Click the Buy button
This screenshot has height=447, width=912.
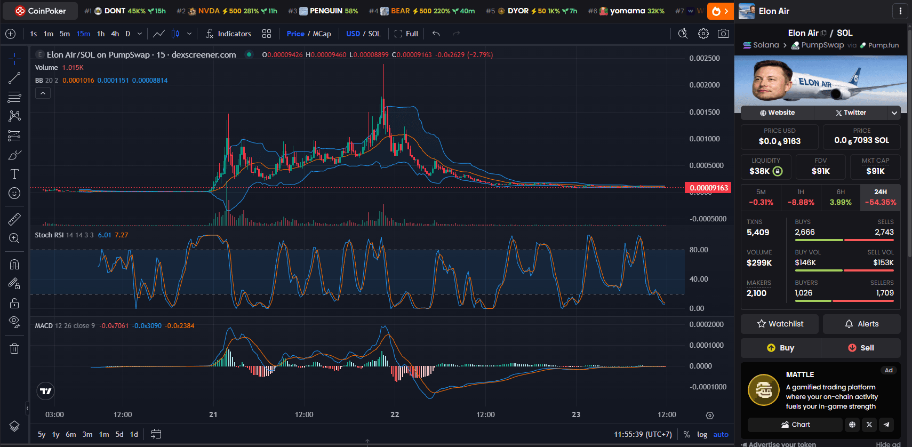pyautogui.click(x=780, y=348)
